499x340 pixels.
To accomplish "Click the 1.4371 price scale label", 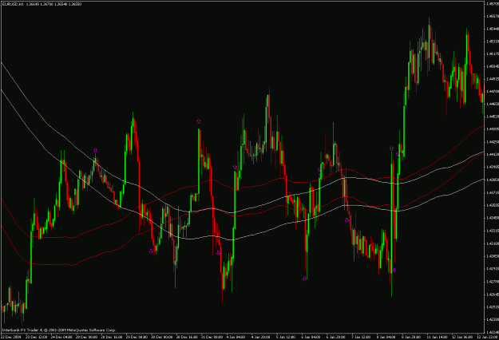I will [493, 192].
